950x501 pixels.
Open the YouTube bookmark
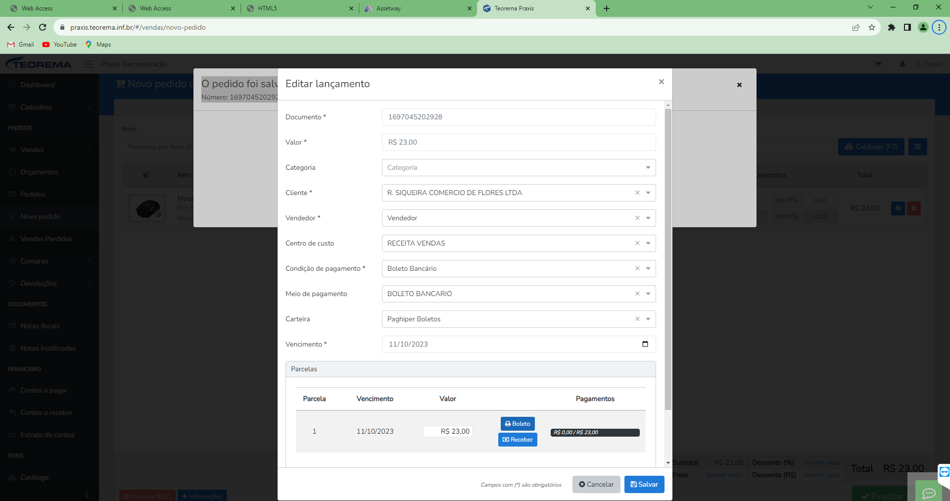pos(59,45)
